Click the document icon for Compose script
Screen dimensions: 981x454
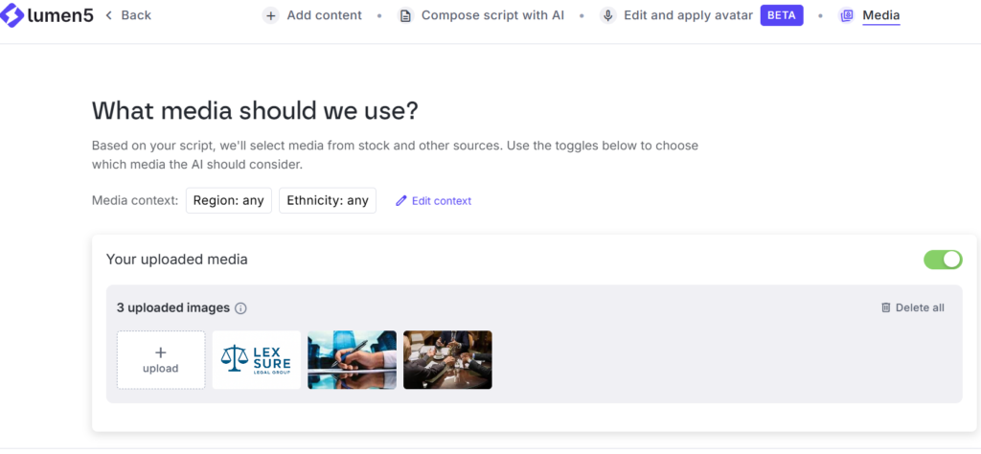click(405, 15)
